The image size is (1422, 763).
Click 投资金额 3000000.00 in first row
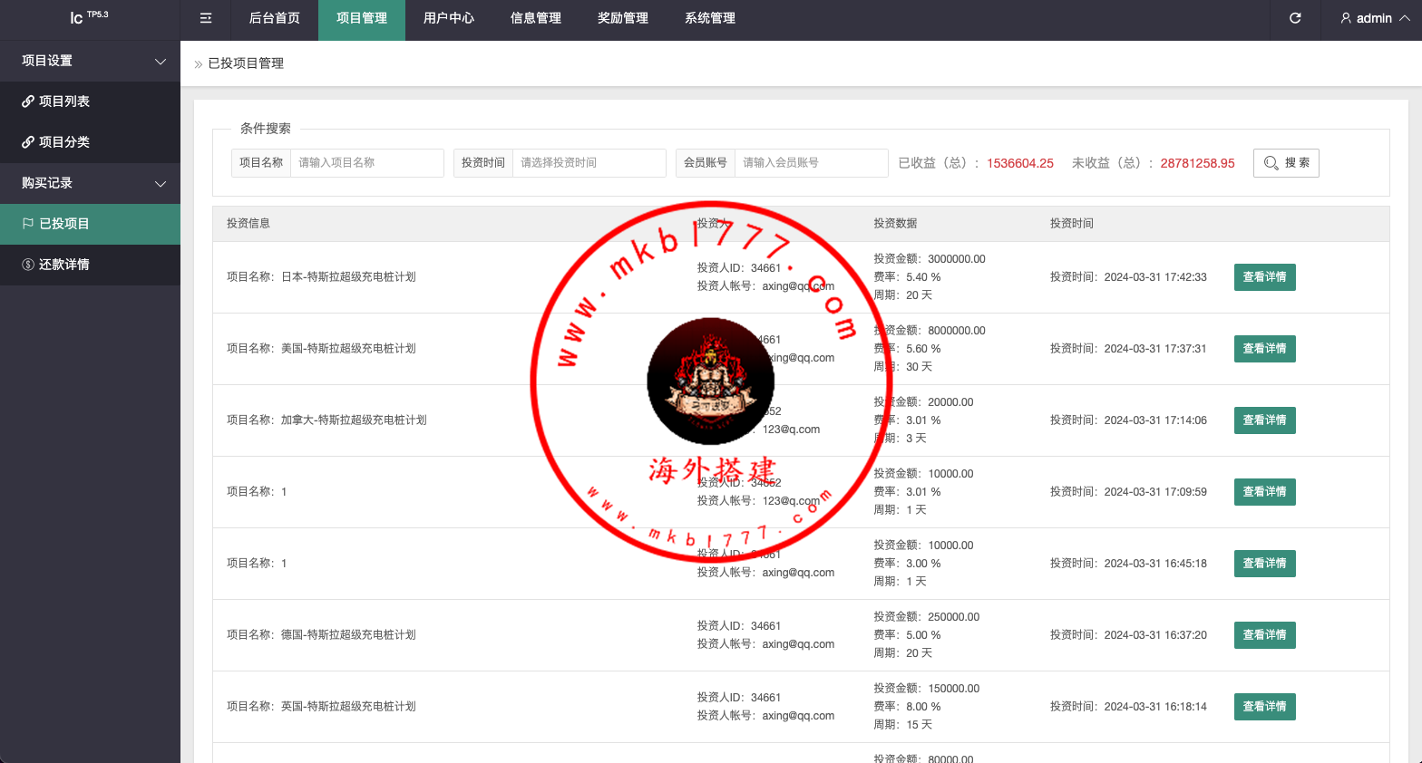coord(930,259)
